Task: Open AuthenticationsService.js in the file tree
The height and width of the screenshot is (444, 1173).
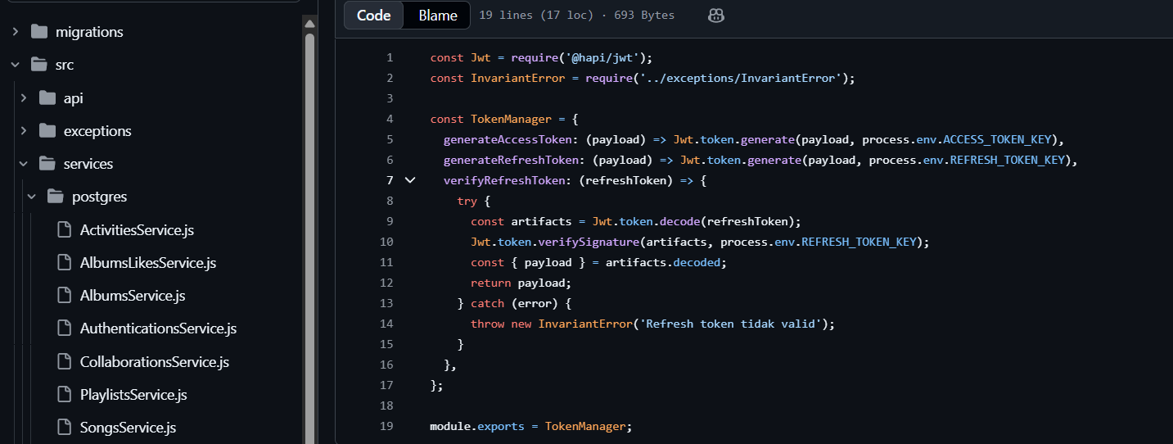Action: 158,328
